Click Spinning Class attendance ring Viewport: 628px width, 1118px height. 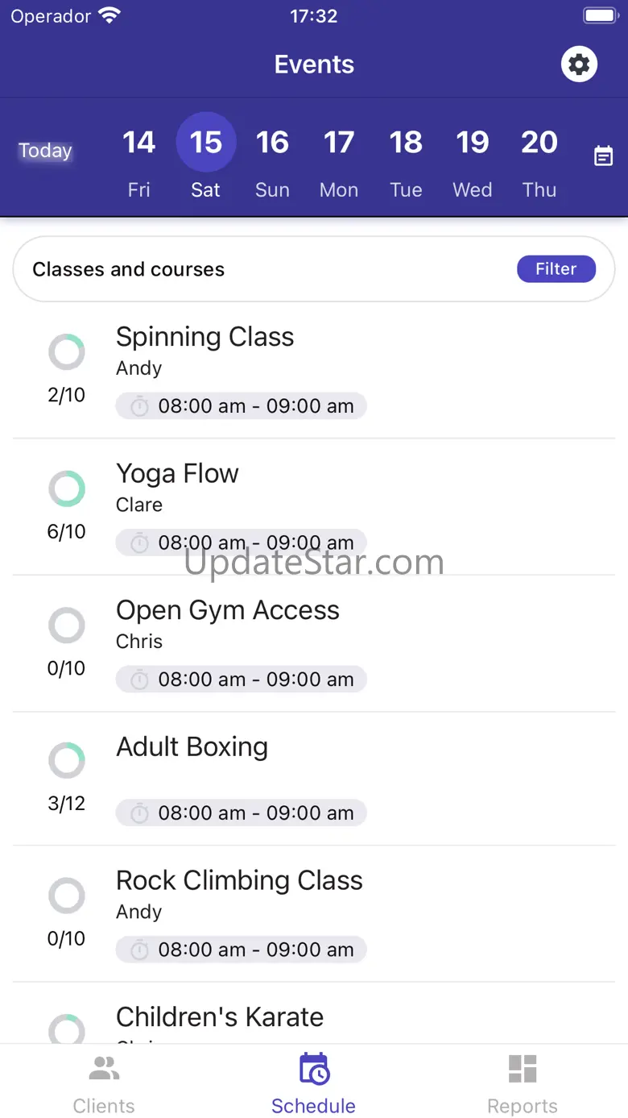[67, 352]
